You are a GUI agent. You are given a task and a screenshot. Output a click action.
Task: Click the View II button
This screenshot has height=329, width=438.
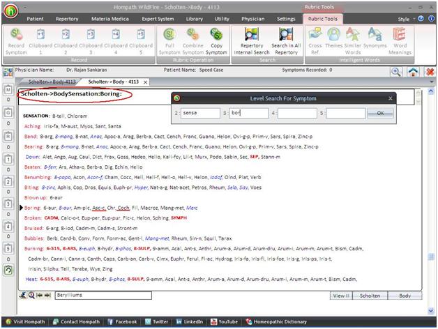pos(341,296)
